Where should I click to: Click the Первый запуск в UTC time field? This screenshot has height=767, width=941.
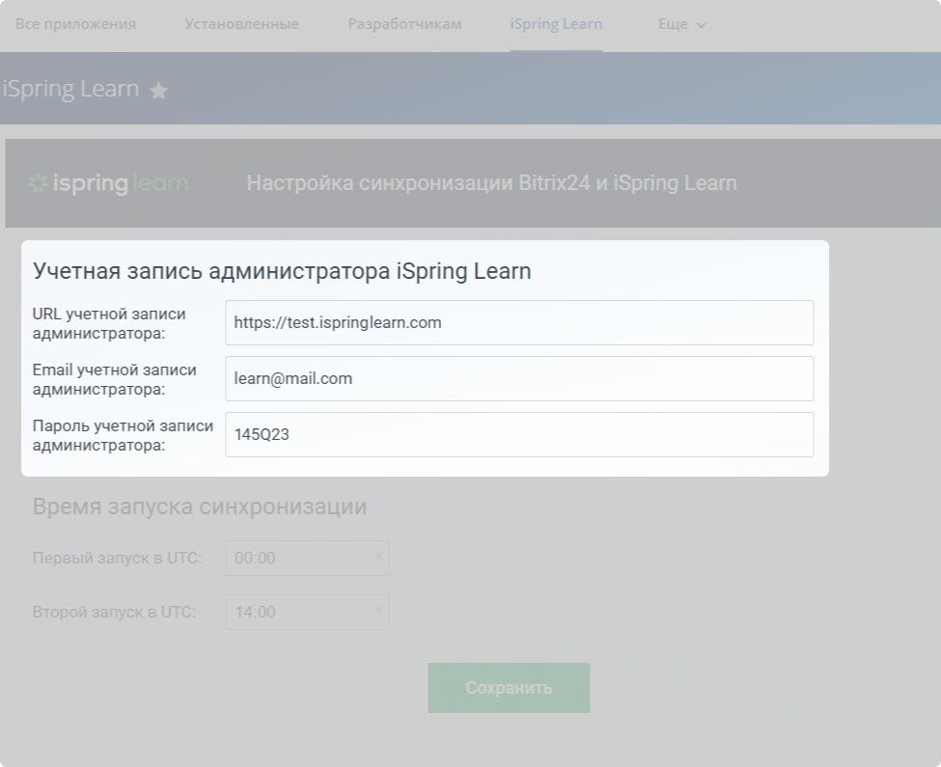point(307,558)
